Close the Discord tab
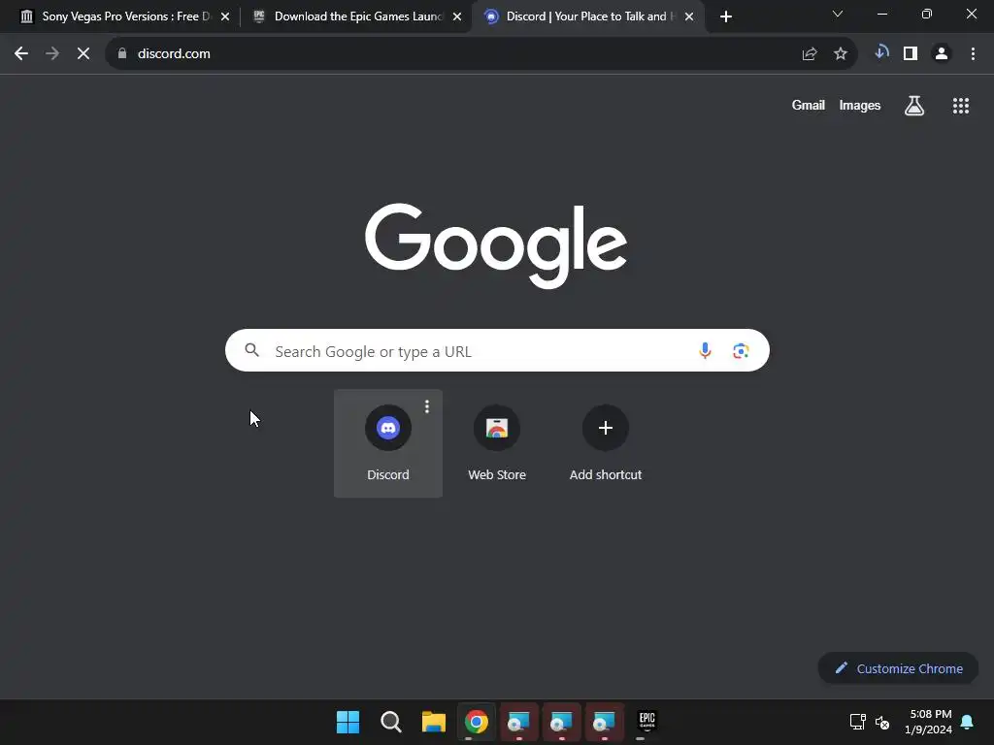 pyautogui.click(x=689, y=16)
